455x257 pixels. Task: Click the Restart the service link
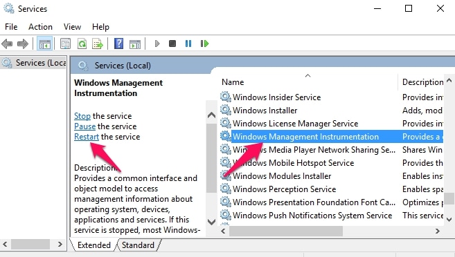pyautogui.click(x=87, y=137)
